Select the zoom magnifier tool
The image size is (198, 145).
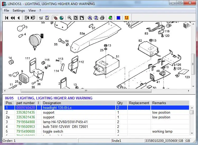click(x=69, y=18)
